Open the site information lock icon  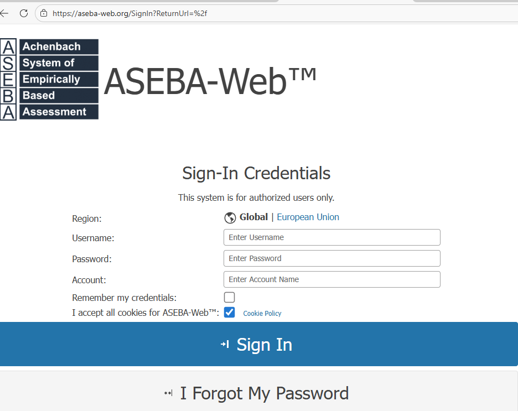[x=44, y=13]
